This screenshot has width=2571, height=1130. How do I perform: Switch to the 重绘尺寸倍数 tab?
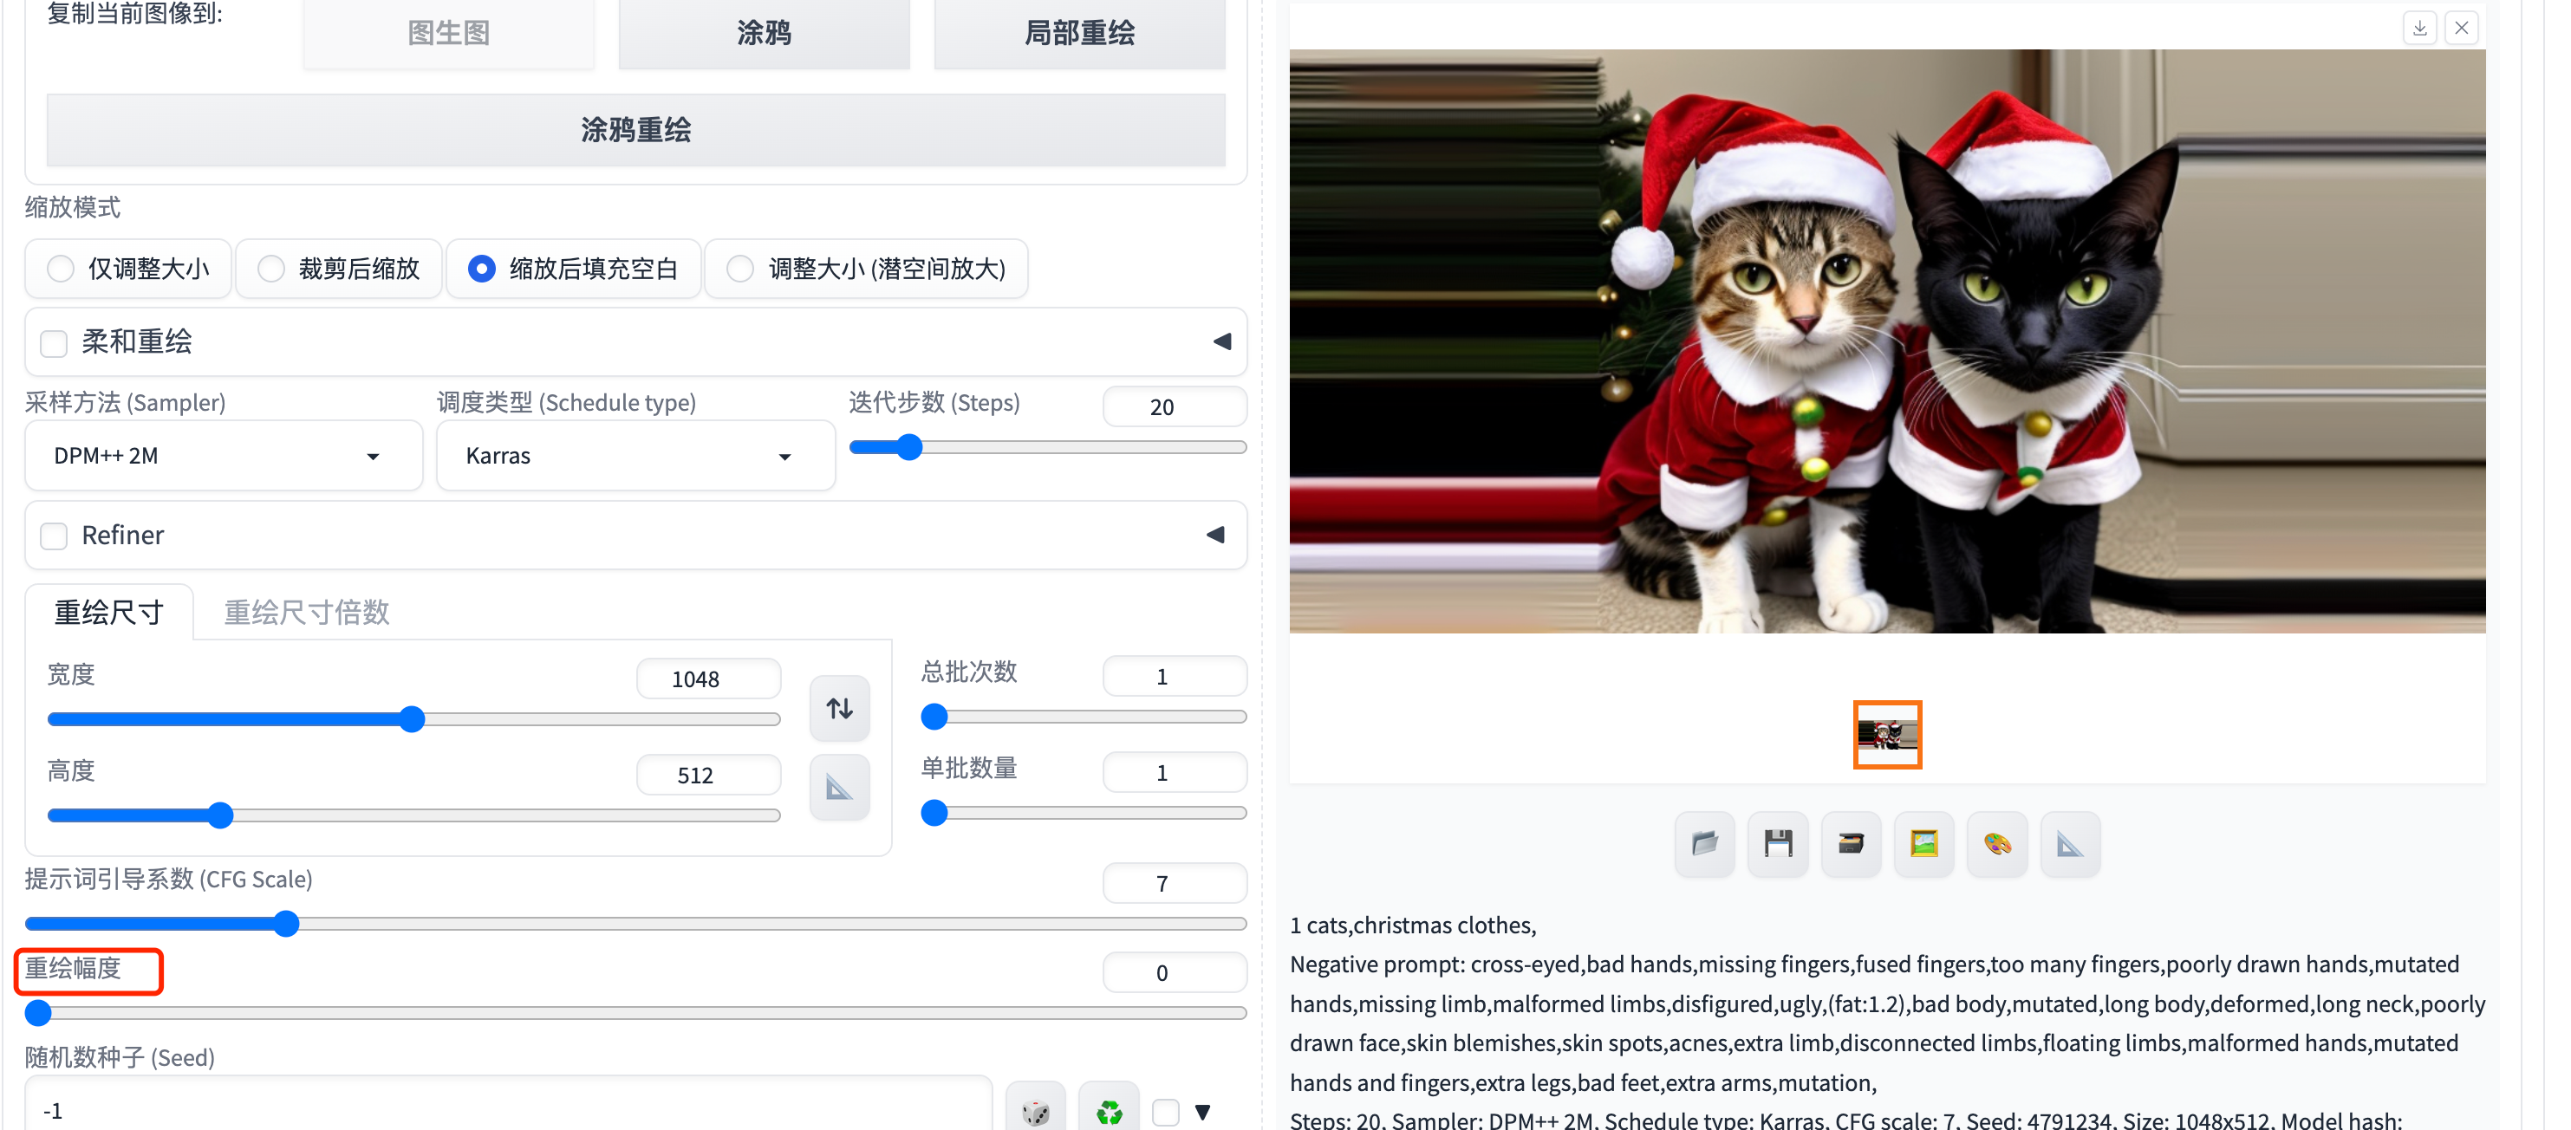[306, 612]
